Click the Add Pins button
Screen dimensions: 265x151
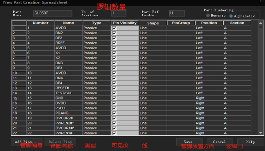click(x=27, y=142)
